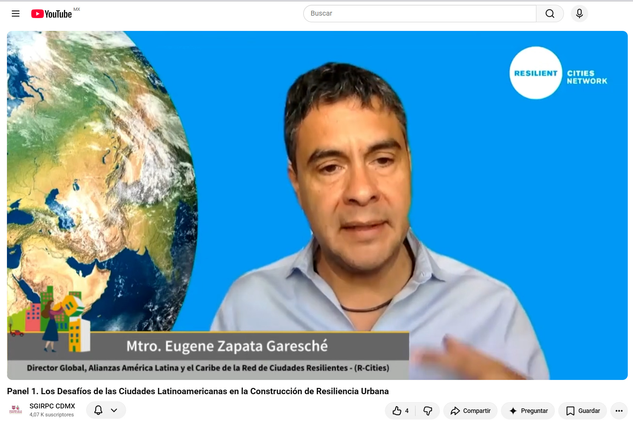Go to YouTube home via logo

51,14
